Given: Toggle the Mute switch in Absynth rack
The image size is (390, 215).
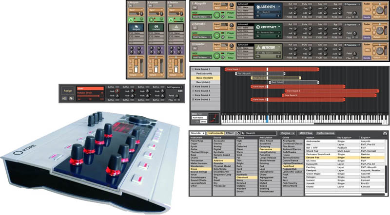Looking at the screenshot, I should point(310,4).
